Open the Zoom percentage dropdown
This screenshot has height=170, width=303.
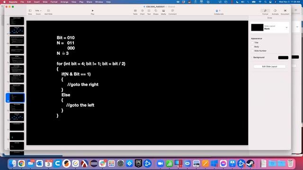pos(38,12)
